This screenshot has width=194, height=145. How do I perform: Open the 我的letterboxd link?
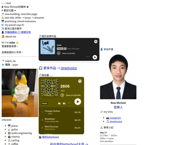(49, 137)
